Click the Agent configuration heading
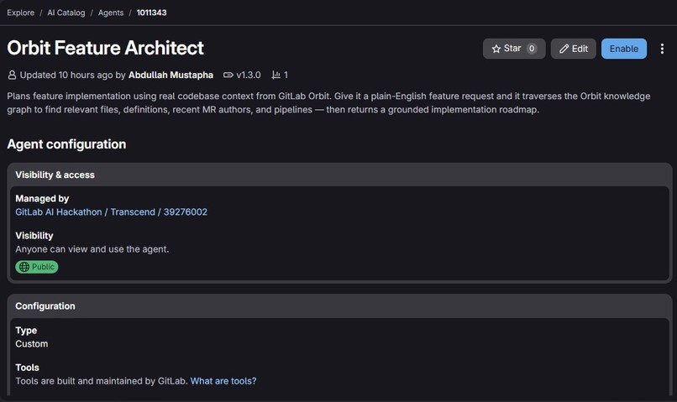The width and height of the screenshot is (677, 402). tap(66, 144)
